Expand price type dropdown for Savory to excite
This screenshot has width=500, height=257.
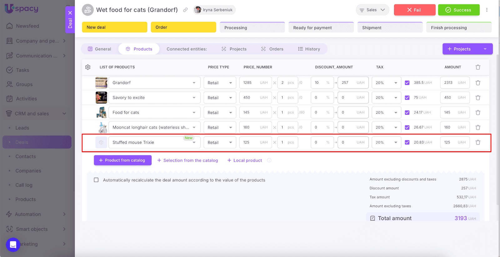pyautogui.click(x=220, y=98)
